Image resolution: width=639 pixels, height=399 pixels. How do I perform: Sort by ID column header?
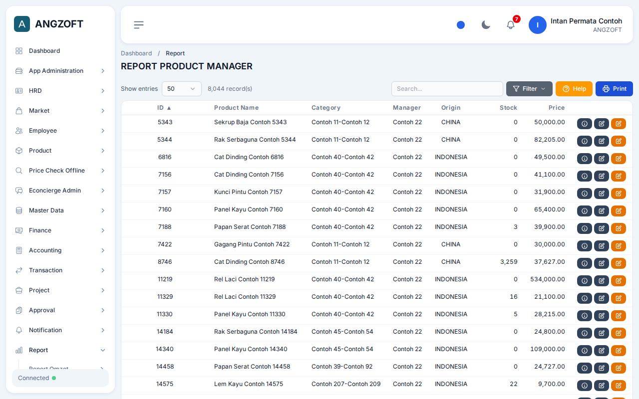pos(164,108)
